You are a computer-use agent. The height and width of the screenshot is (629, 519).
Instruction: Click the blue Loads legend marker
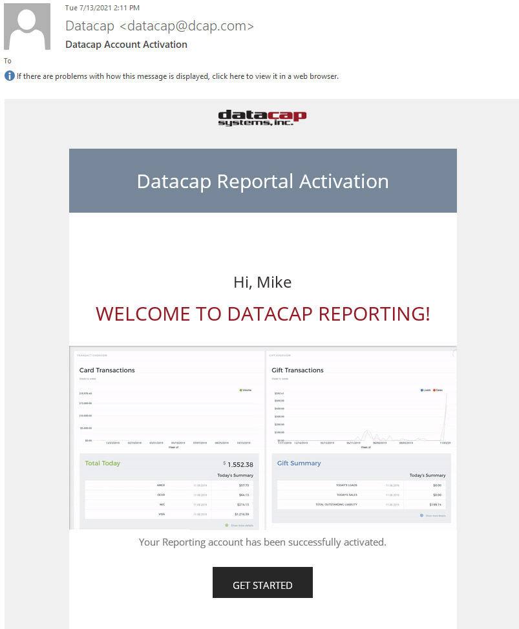pyautogui.click(x=422, y=390)
